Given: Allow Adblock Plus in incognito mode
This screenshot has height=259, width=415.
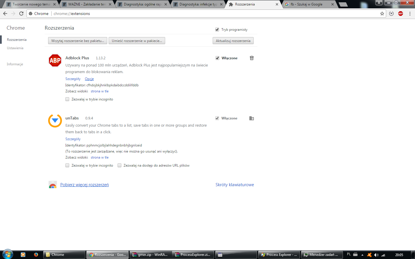Looking at the screenshot, I should 67,99.
